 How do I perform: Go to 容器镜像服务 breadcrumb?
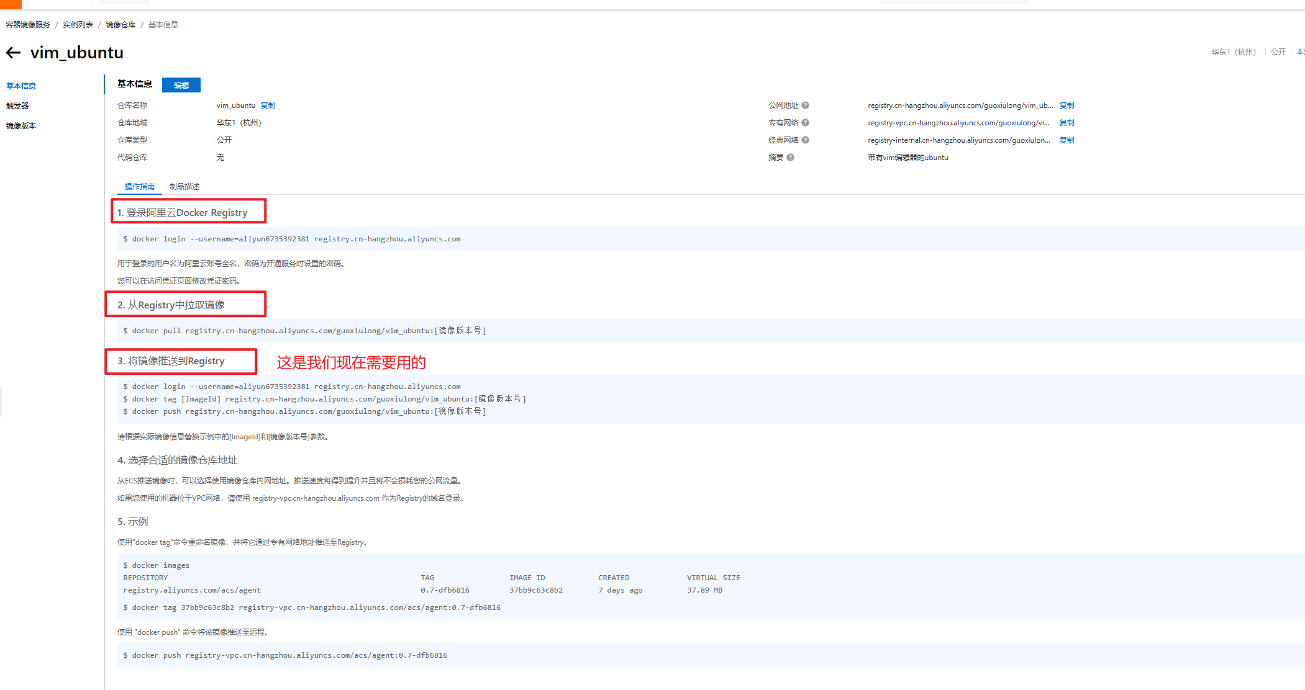point(28,25)
